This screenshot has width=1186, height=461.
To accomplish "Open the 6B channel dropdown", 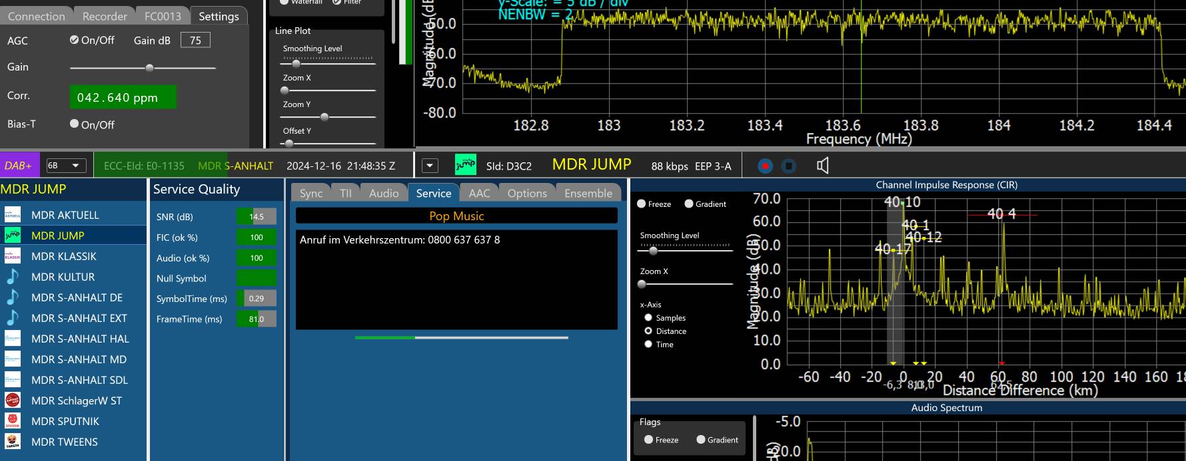I will (65, 166).
